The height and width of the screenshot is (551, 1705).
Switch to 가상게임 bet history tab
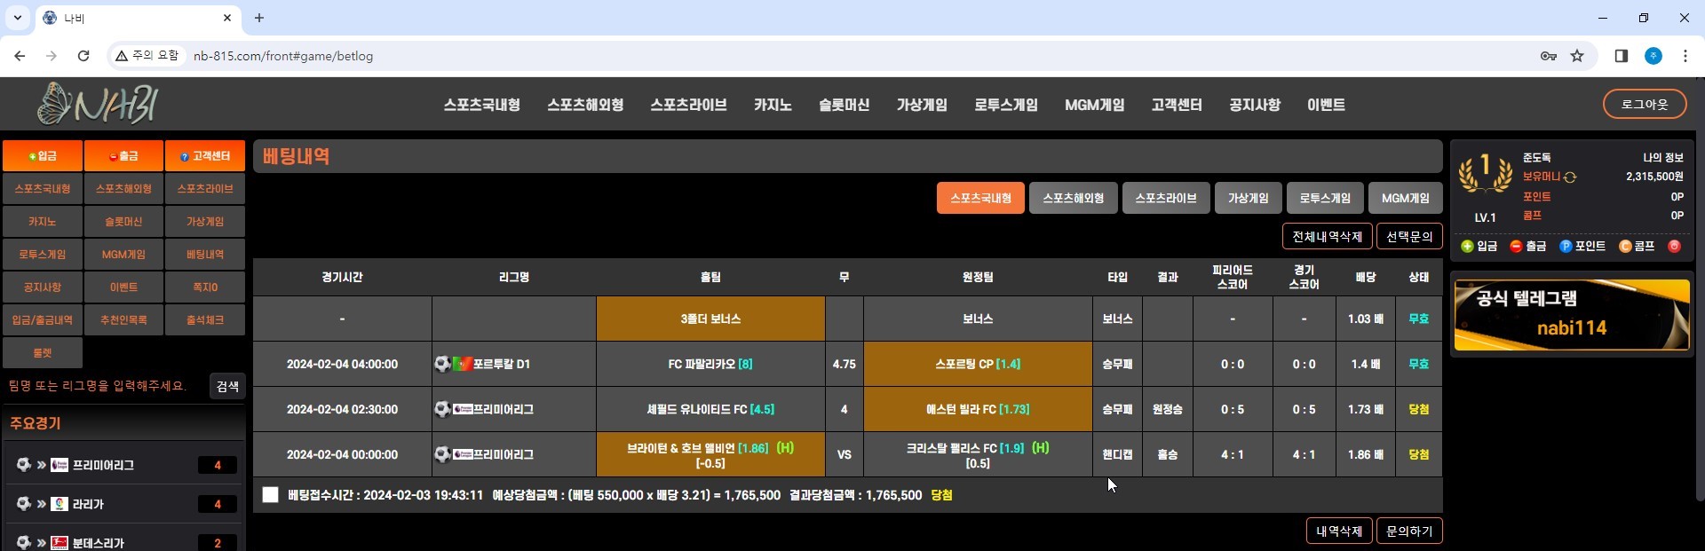1248,198
